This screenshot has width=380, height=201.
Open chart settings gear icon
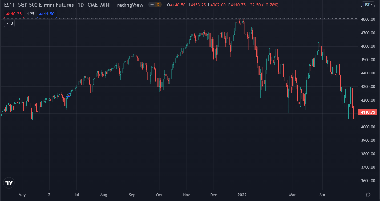pyautogui.click(x=368, y=195)
